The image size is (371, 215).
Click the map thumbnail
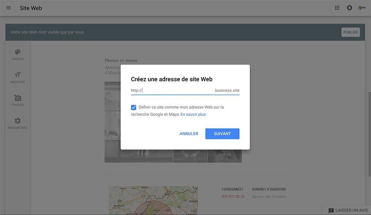click(x=153, y=200)
